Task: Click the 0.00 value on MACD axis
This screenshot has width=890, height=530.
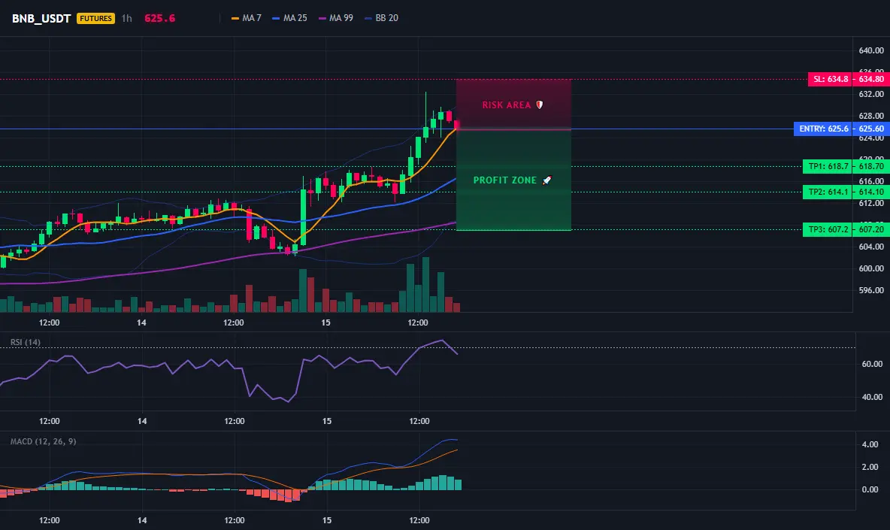Action: click(870, 489)
